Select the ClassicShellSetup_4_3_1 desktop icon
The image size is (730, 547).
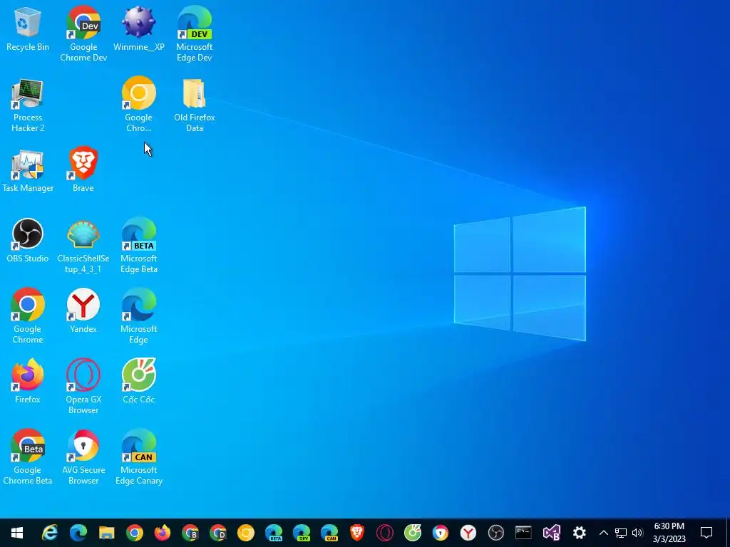(x=83, y=246)
